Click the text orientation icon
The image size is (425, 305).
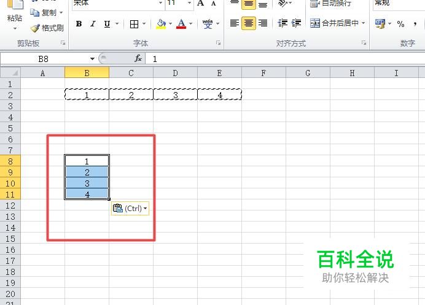click(x=283, y=4)
